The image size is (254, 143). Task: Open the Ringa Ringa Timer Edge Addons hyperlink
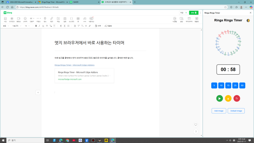pyautogui.click(x=74, y=65)
